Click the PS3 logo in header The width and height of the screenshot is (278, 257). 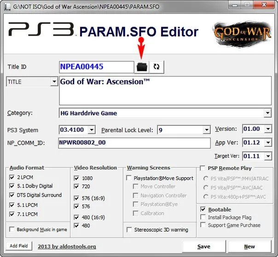[41, 29]
